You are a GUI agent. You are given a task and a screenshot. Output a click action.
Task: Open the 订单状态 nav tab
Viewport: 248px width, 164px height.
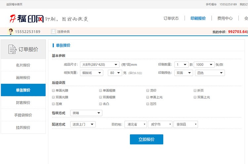171,18
